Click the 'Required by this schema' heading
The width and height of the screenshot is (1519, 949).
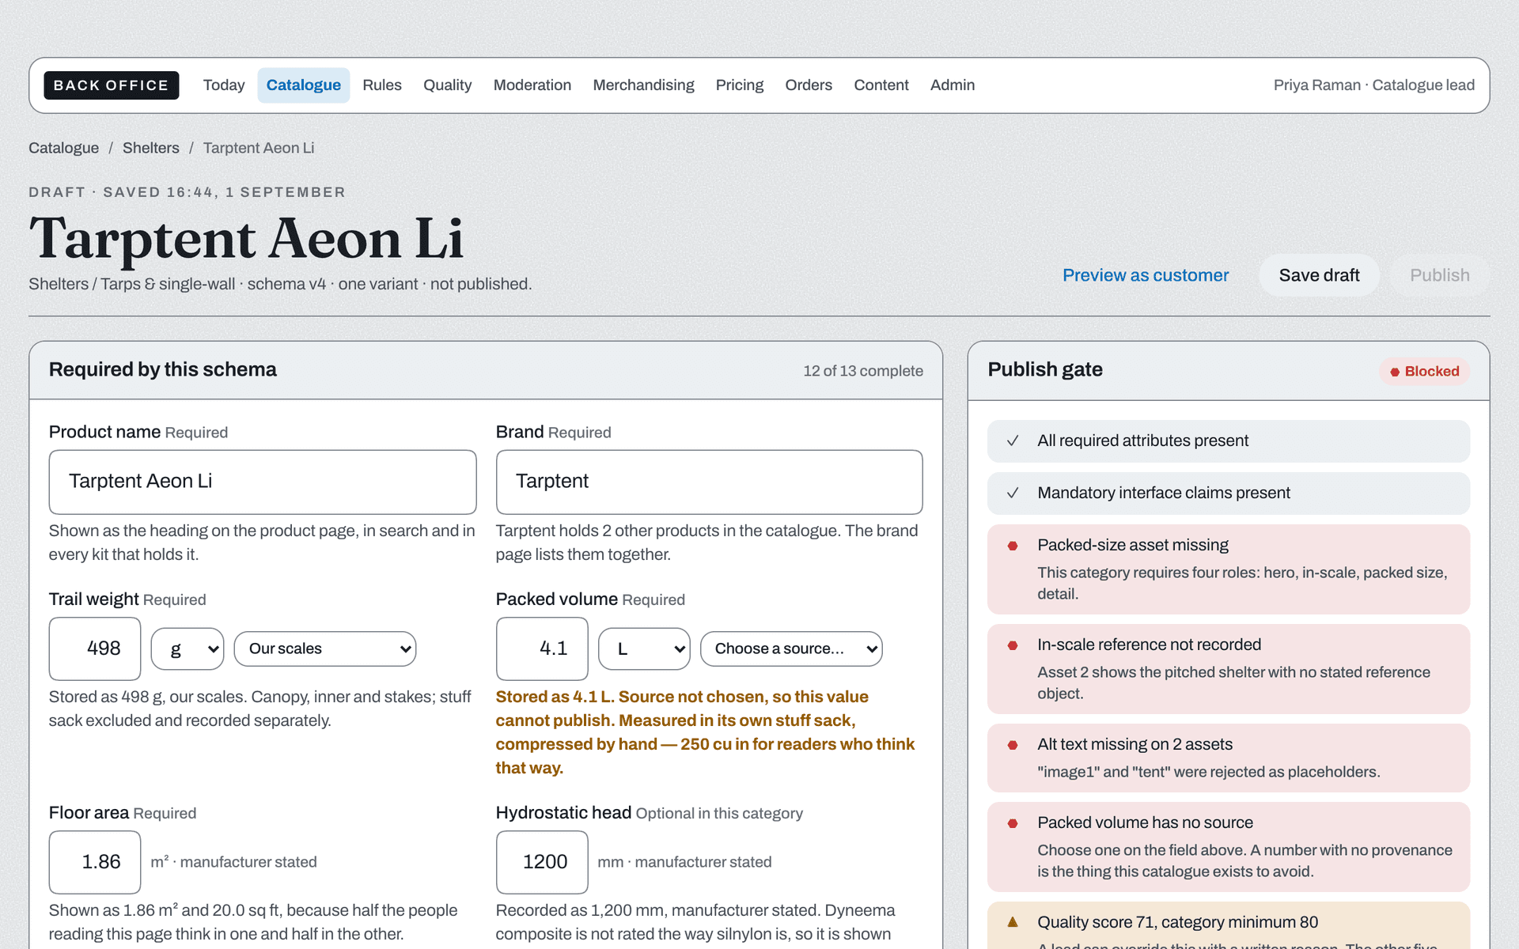click(x=163, y=369)
